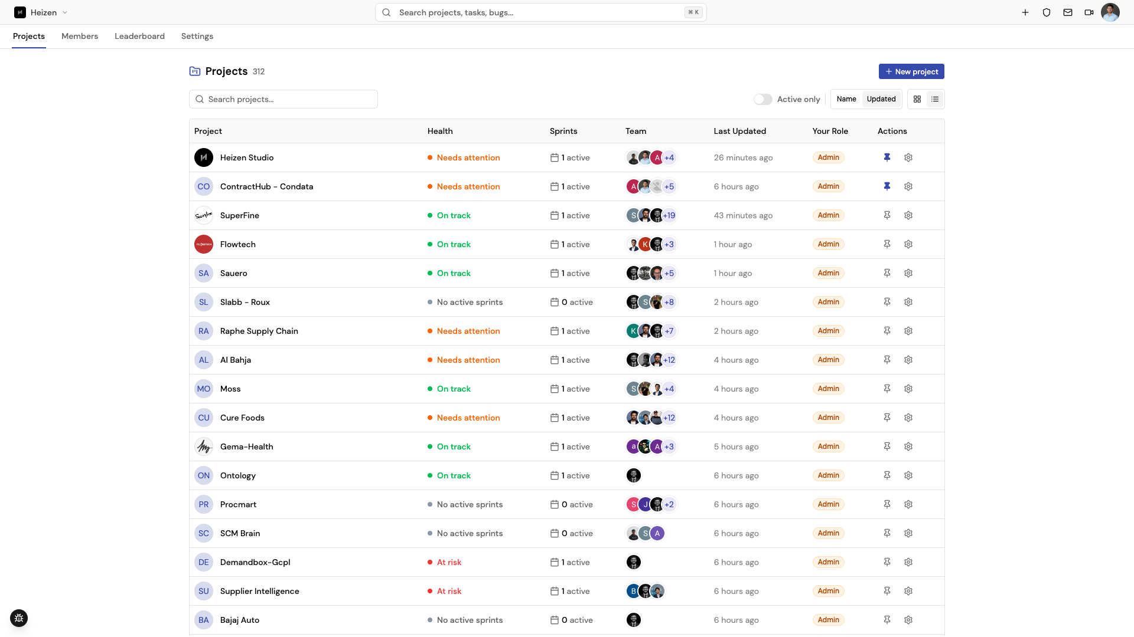
Task: Click the Your Role column header
Action: pyautogui.click(x=830, y=131)
